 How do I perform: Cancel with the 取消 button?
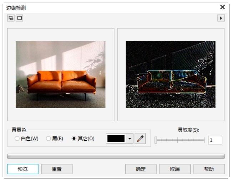[175, 169]
